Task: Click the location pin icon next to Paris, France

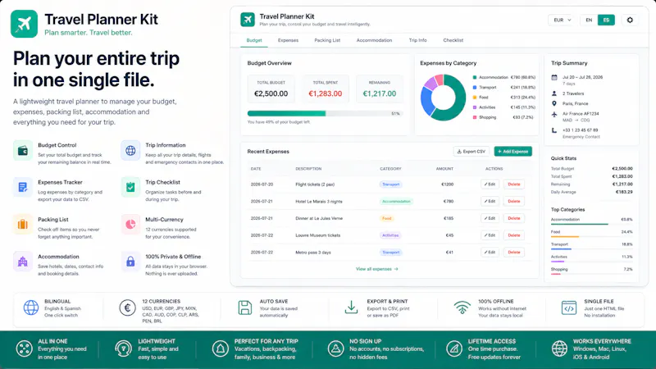Action: point(554,103)
